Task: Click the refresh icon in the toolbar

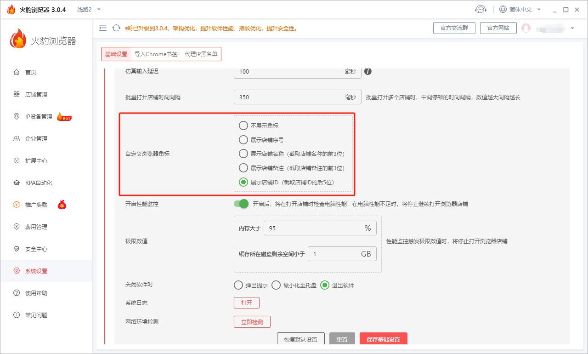Action: pos(116,28)
